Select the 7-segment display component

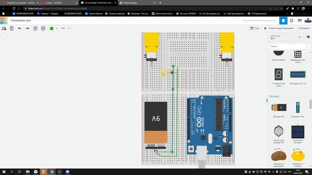tap(278, 77)
